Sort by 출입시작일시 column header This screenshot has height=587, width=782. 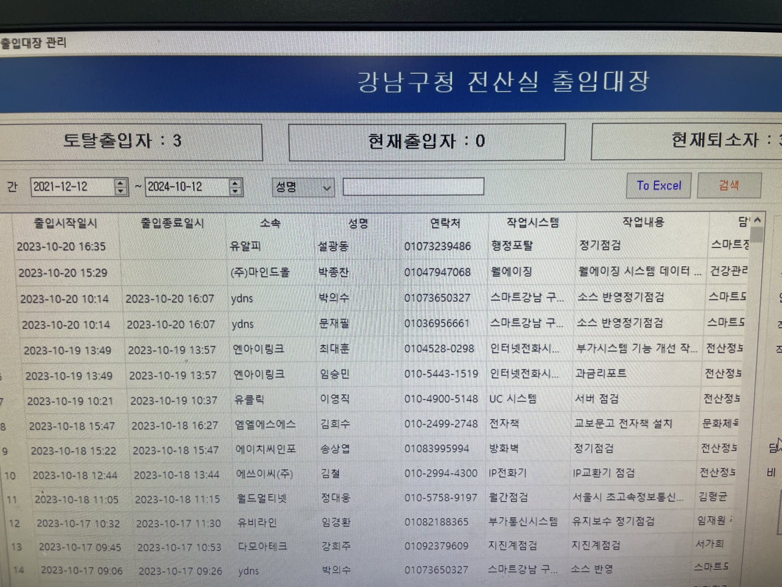(65, 223)
